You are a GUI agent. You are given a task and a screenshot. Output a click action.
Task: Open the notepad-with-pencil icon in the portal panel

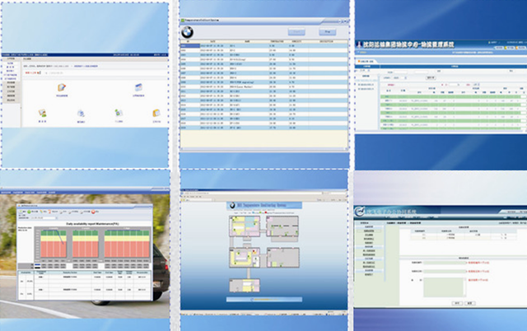coord(61,87)
